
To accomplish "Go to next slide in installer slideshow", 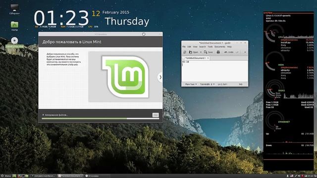I will coord(160,77).
